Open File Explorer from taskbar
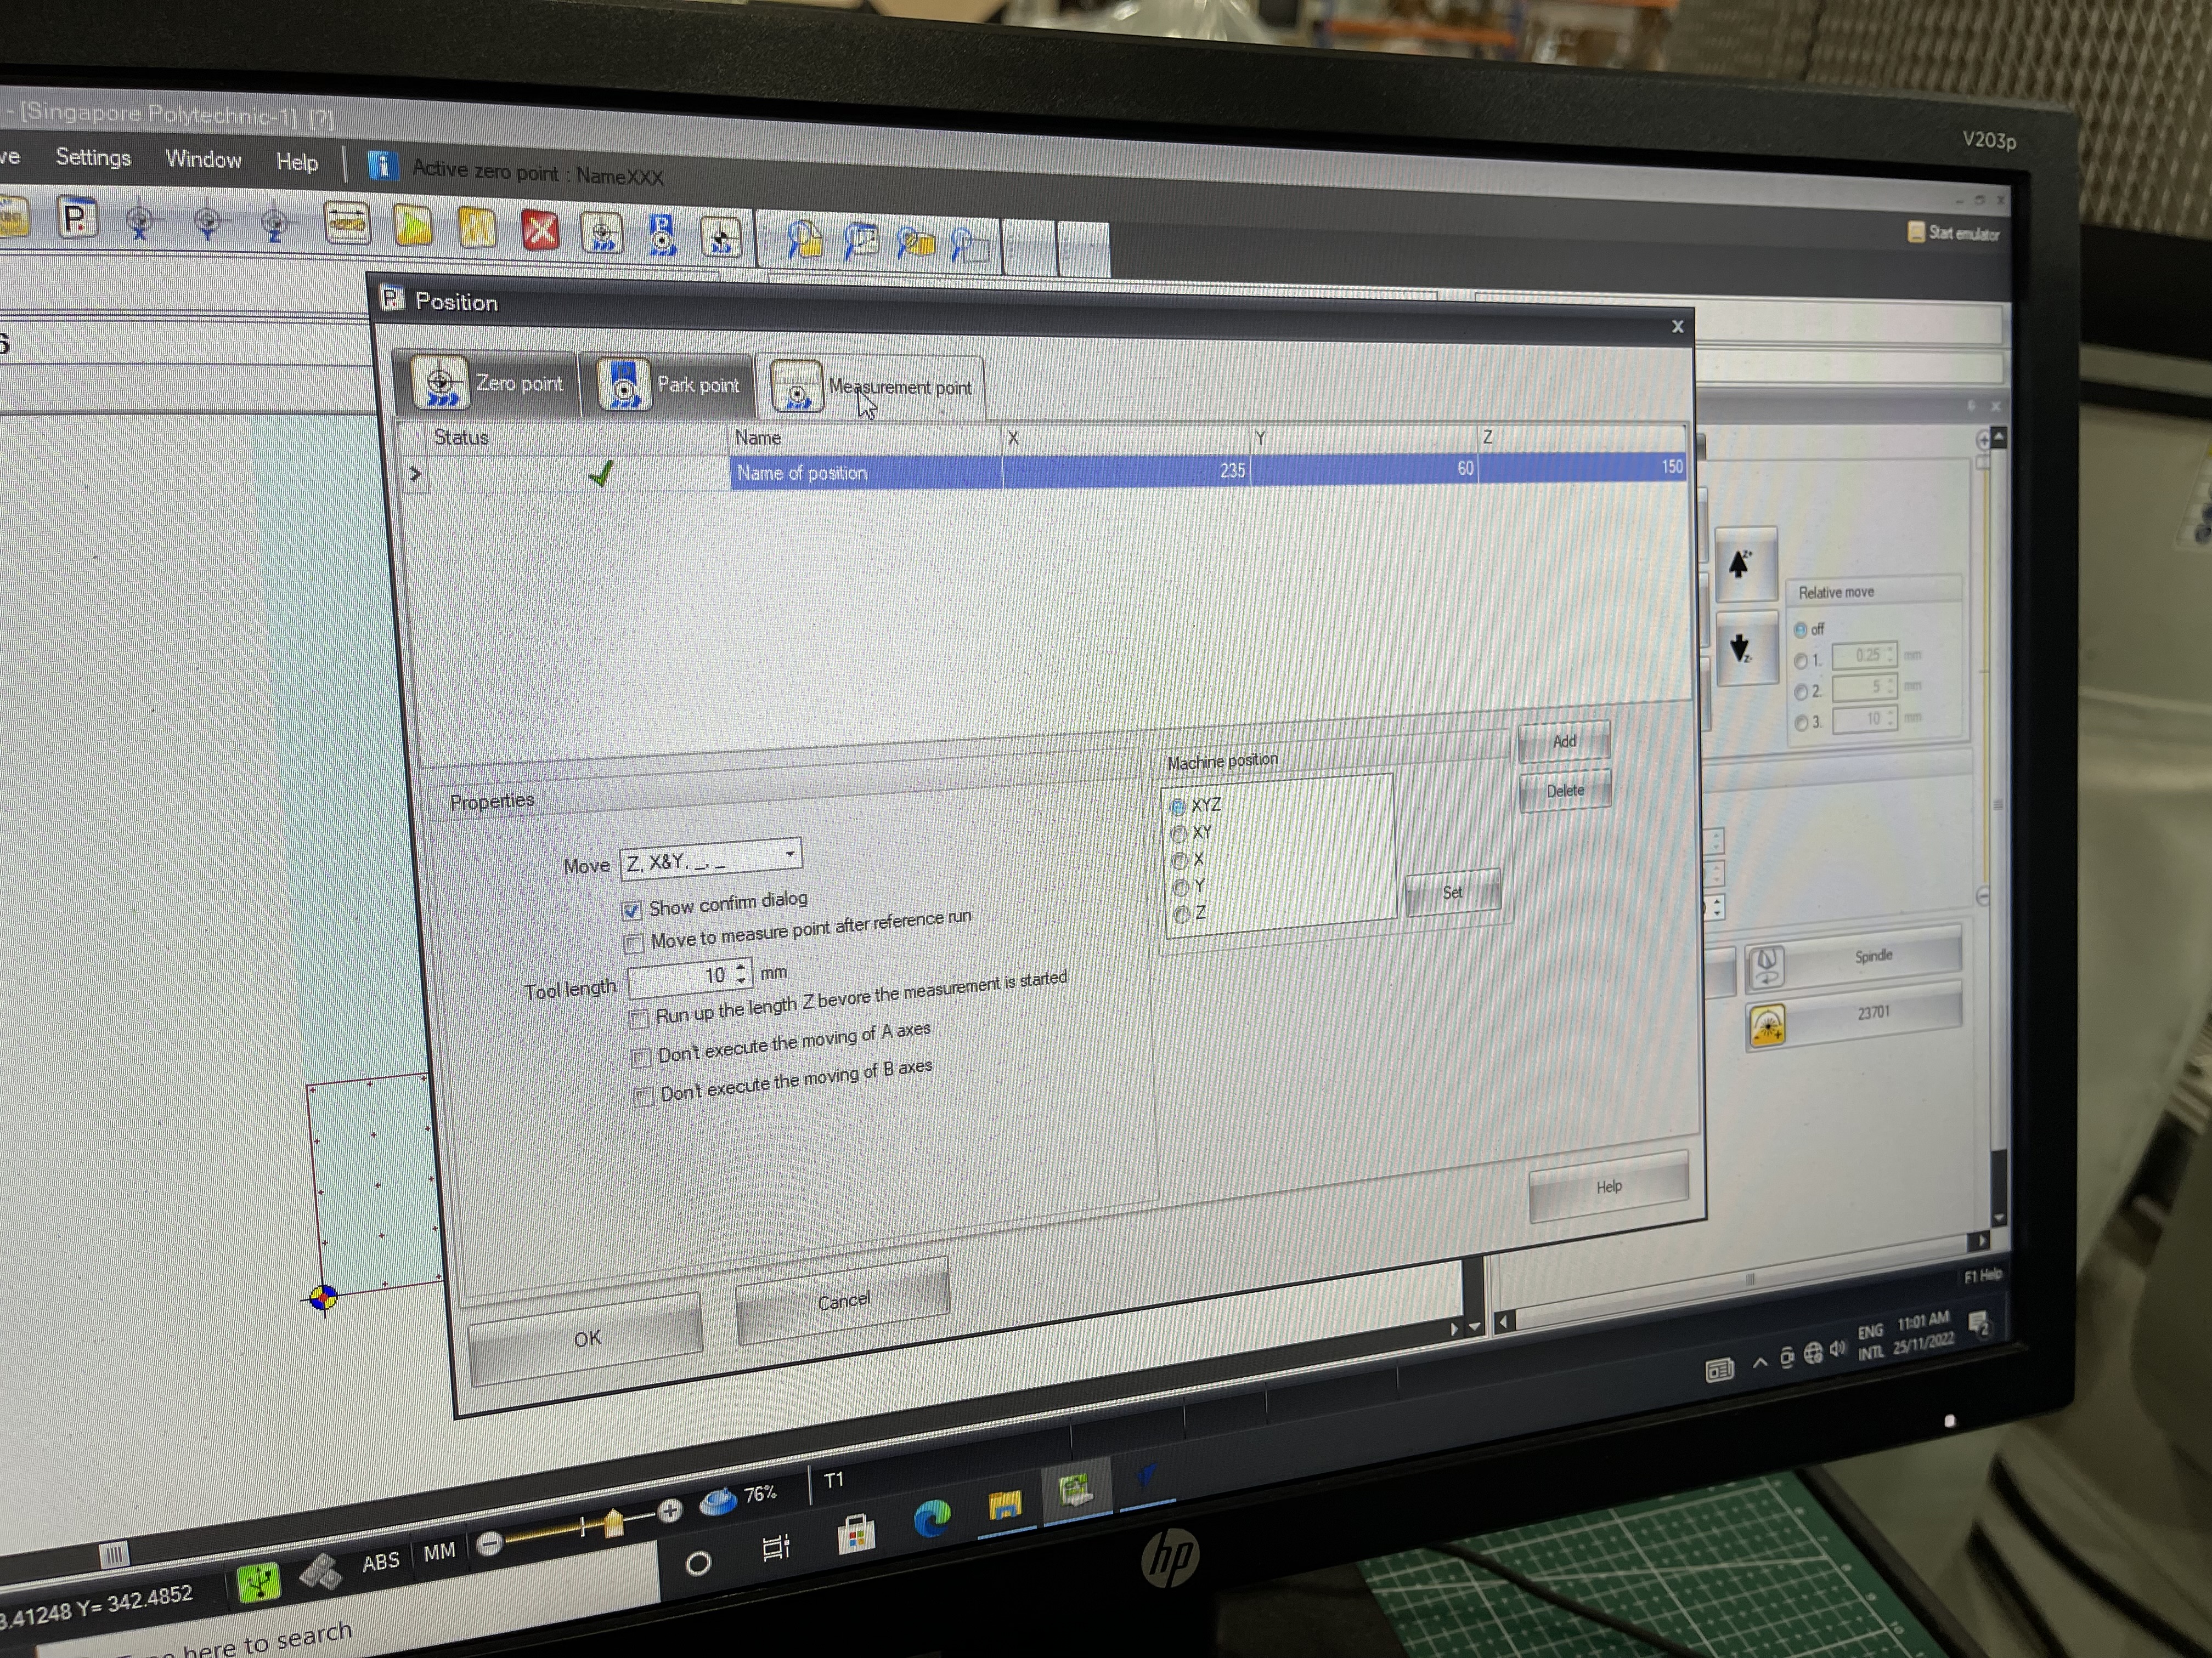This screenshot has width=2212, height=1658. (x=1004, y=1505)
